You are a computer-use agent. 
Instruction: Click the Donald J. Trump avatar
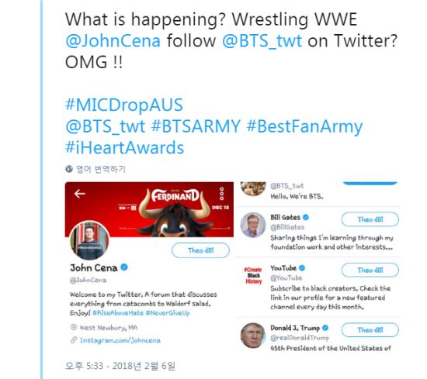253,336
